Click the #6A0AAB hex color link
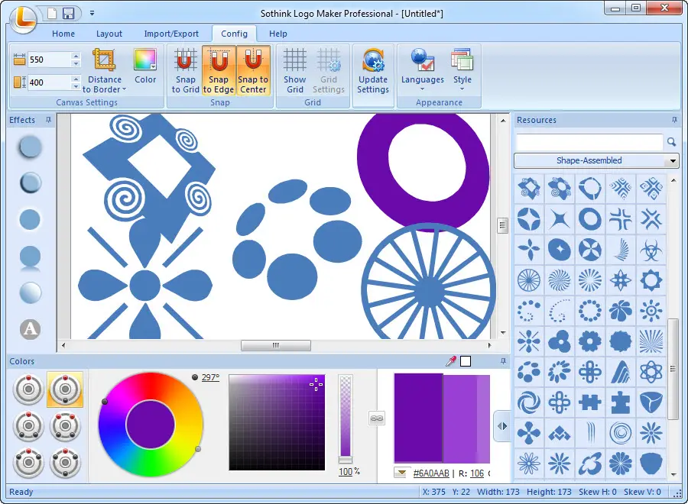688x504 pixels. point(431,473)
